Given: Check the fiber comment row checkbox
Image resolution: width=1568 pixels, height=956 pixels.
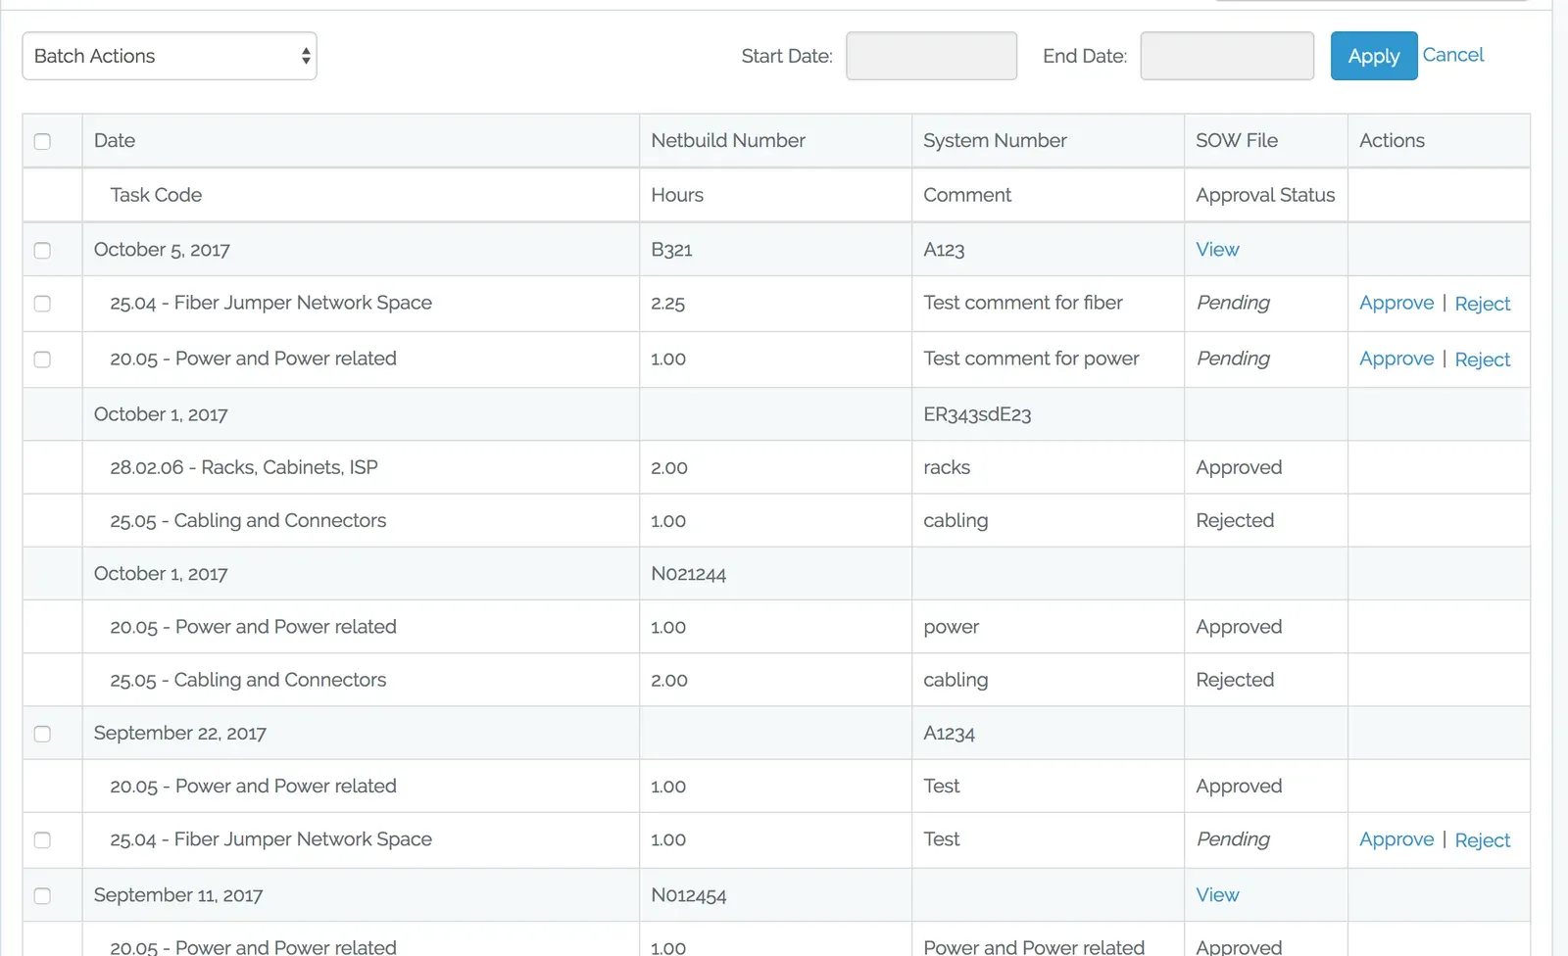Looking at the screenshot, I should (x=42, y=304).
